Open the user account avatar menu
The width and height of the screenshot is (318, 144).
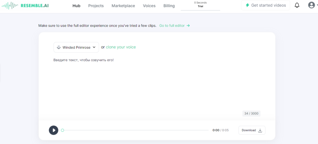(x=311, y=5)
